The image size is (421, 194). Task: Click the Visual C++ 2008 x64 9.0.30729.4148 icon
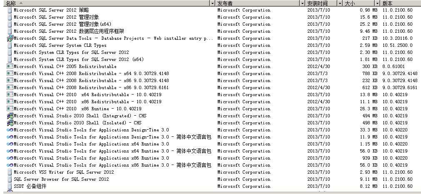(10, 73)
